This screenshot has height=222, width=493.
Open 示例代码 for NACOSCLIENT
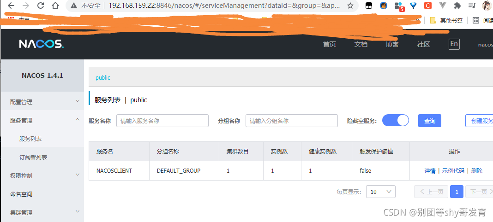pos(453,171)
